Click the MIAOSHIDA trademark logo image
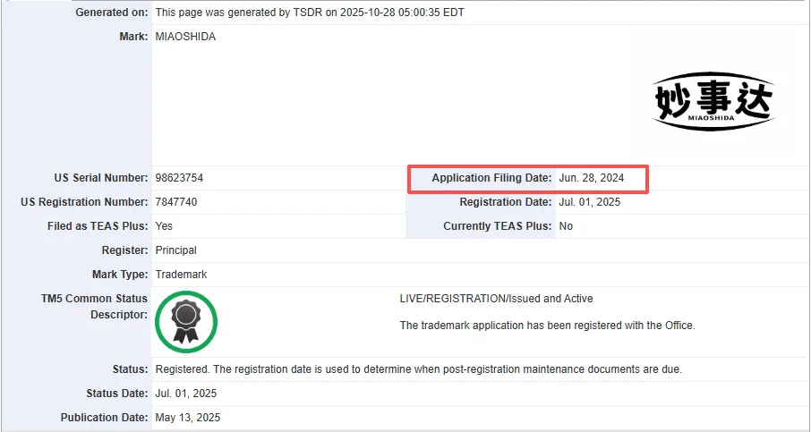Viewport: 811px width, 432px height. pos(713,99)
